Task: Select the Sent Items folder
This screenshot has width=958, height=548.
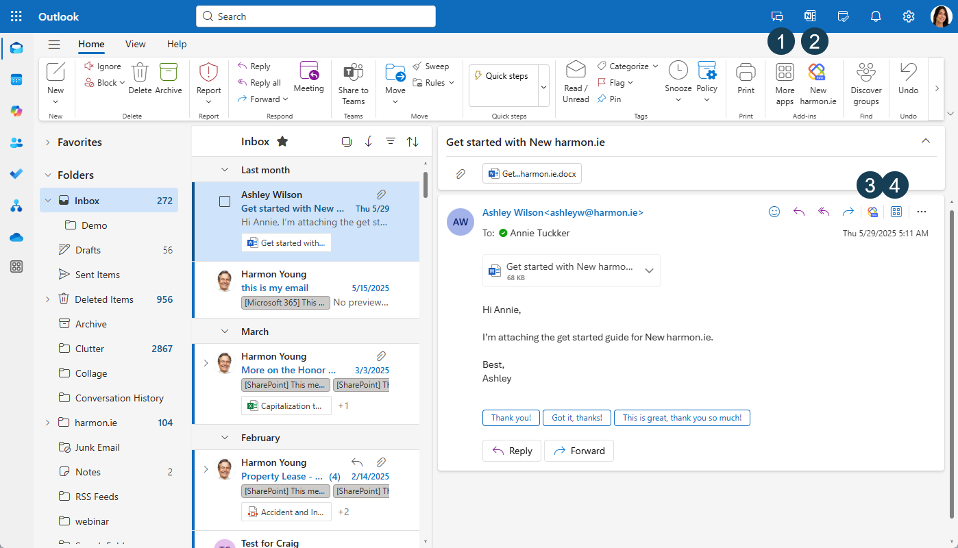Action: 109,275
